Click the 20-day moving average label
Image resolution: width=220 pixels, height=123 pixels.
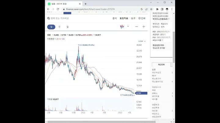57,39
